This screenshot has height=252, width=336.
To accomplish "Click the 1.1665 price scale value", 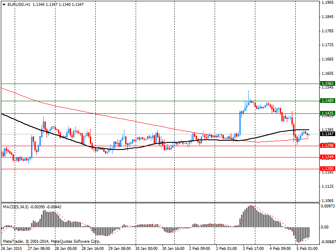I will (x=328, y=59).
